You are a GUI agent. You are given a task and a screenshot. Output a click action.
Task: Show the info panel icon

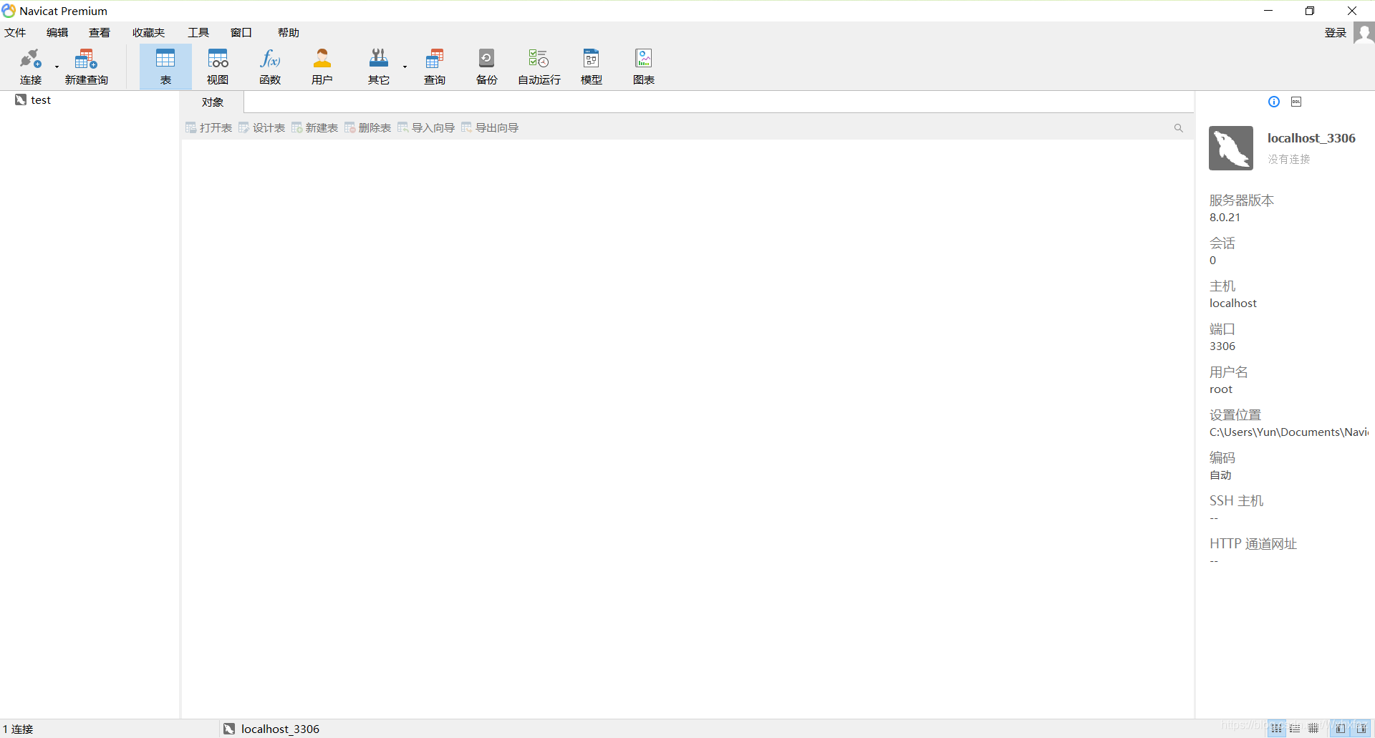click(1274, 102)
